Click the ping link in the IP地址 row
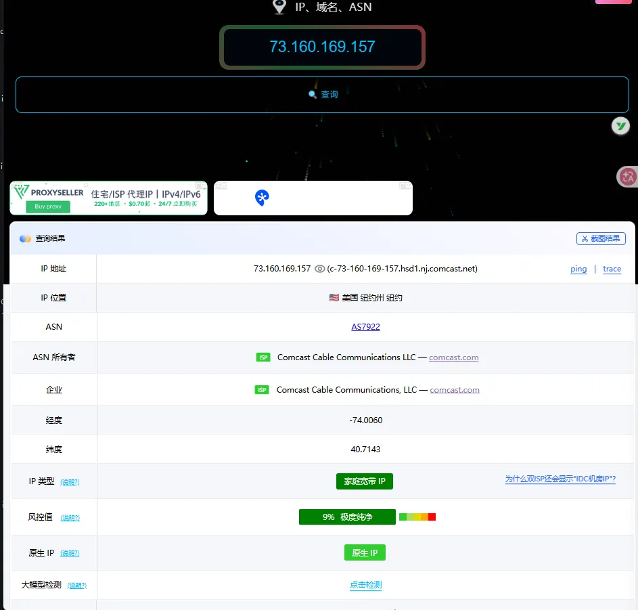This screenshot has width=638, height=610. pyautogui.click(x=578, y=269)
